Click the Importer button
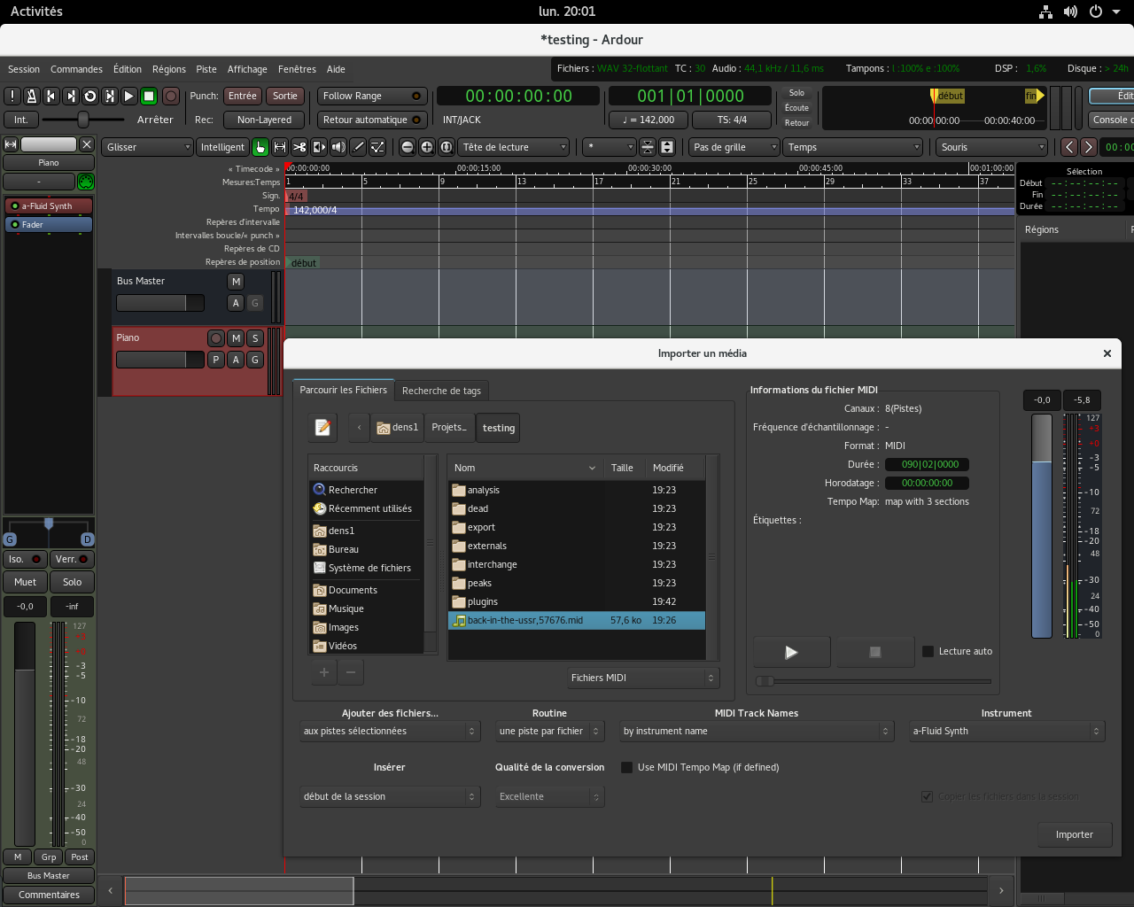 pyautogui.click(x=1074, y=834)
